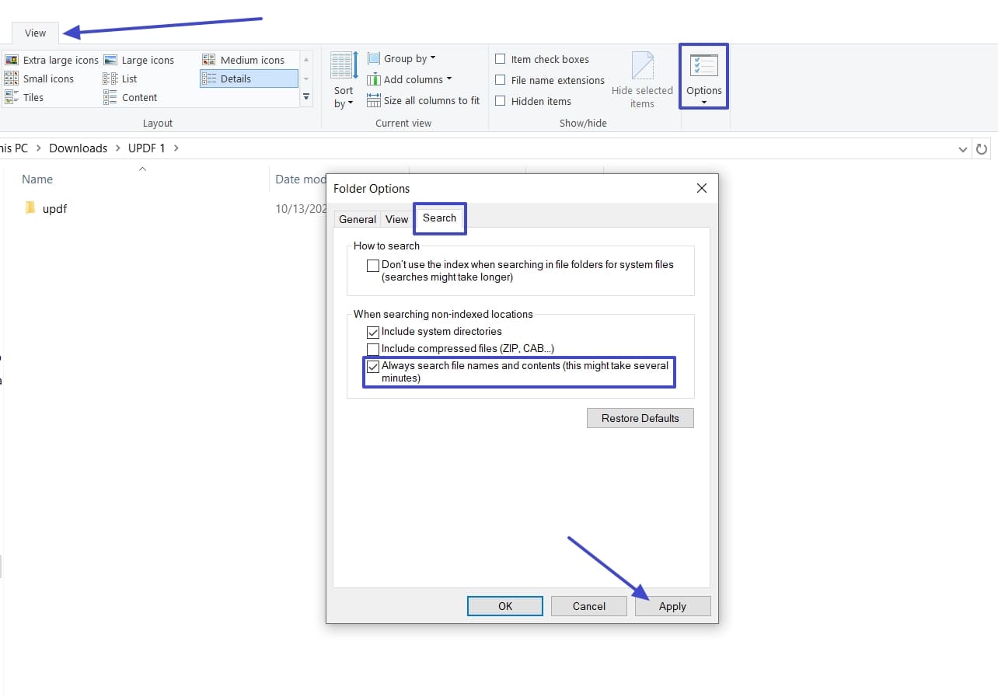This screenshot has width=998, height=697.
Task: Open the Search tab in Folder Options
Action: click(439, 219)
